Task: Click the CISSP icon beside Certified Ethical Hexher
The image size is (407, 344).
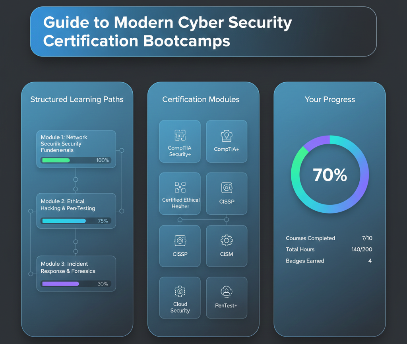Action: tap(227, 188)
